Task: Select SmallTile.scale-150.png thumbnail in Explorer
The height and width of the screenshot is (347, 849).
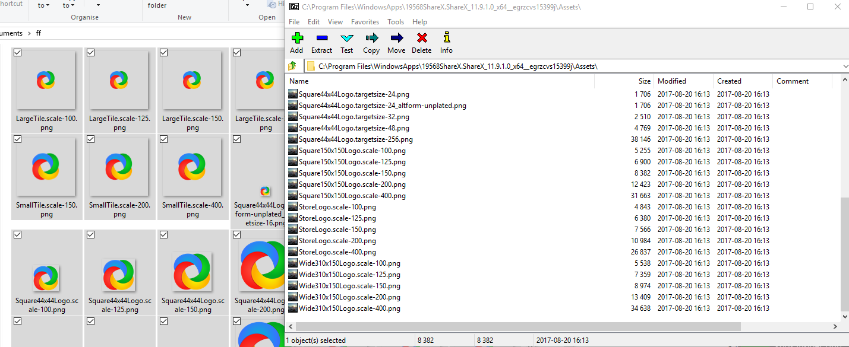Action: coord(46,167)
